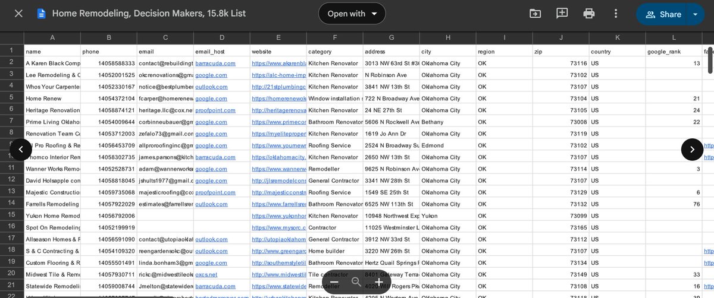
Task: Open outlook.com link in Whos Your Carpenter row
Action: [x=211, y=87]
